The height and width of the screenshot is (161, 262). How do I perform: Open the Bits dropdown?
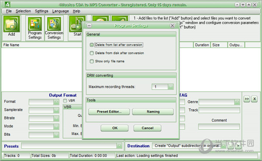tap(56, 135)
